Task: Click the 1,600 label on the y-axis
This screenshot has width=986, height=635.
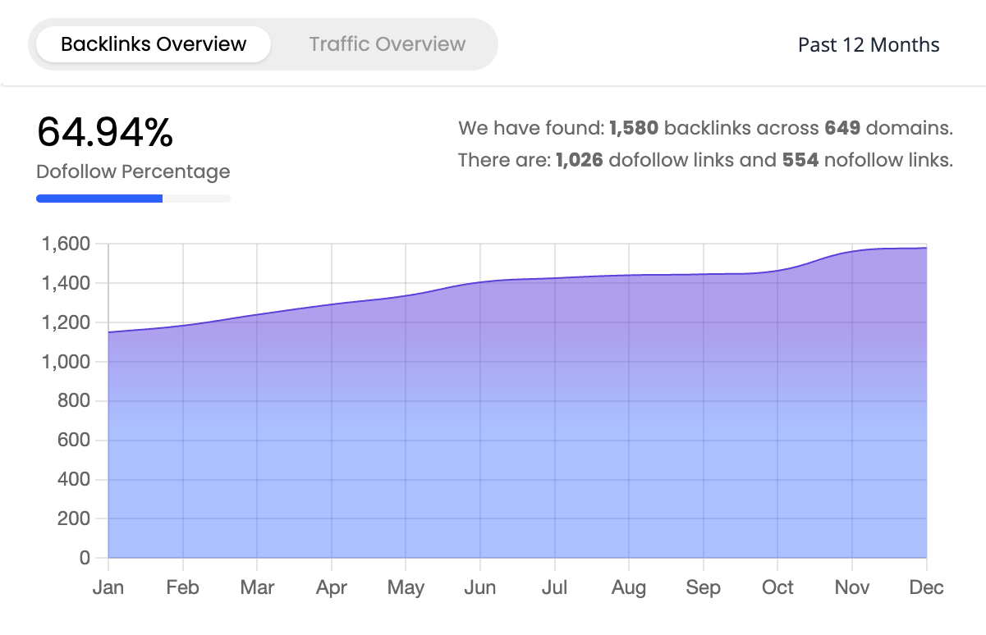Action: point(65,244)
